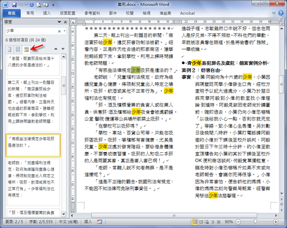Image resolution: width=287 pixels, height=228 pixels.
Task: Open Customize Quick Access Toolbar dropdown
Action: 53,5
